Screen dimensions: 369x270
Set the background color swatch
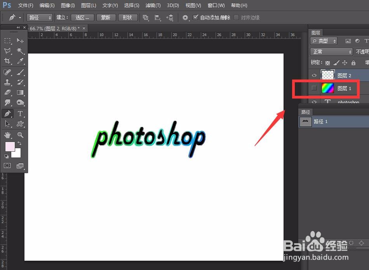click(x=17, y=154)
